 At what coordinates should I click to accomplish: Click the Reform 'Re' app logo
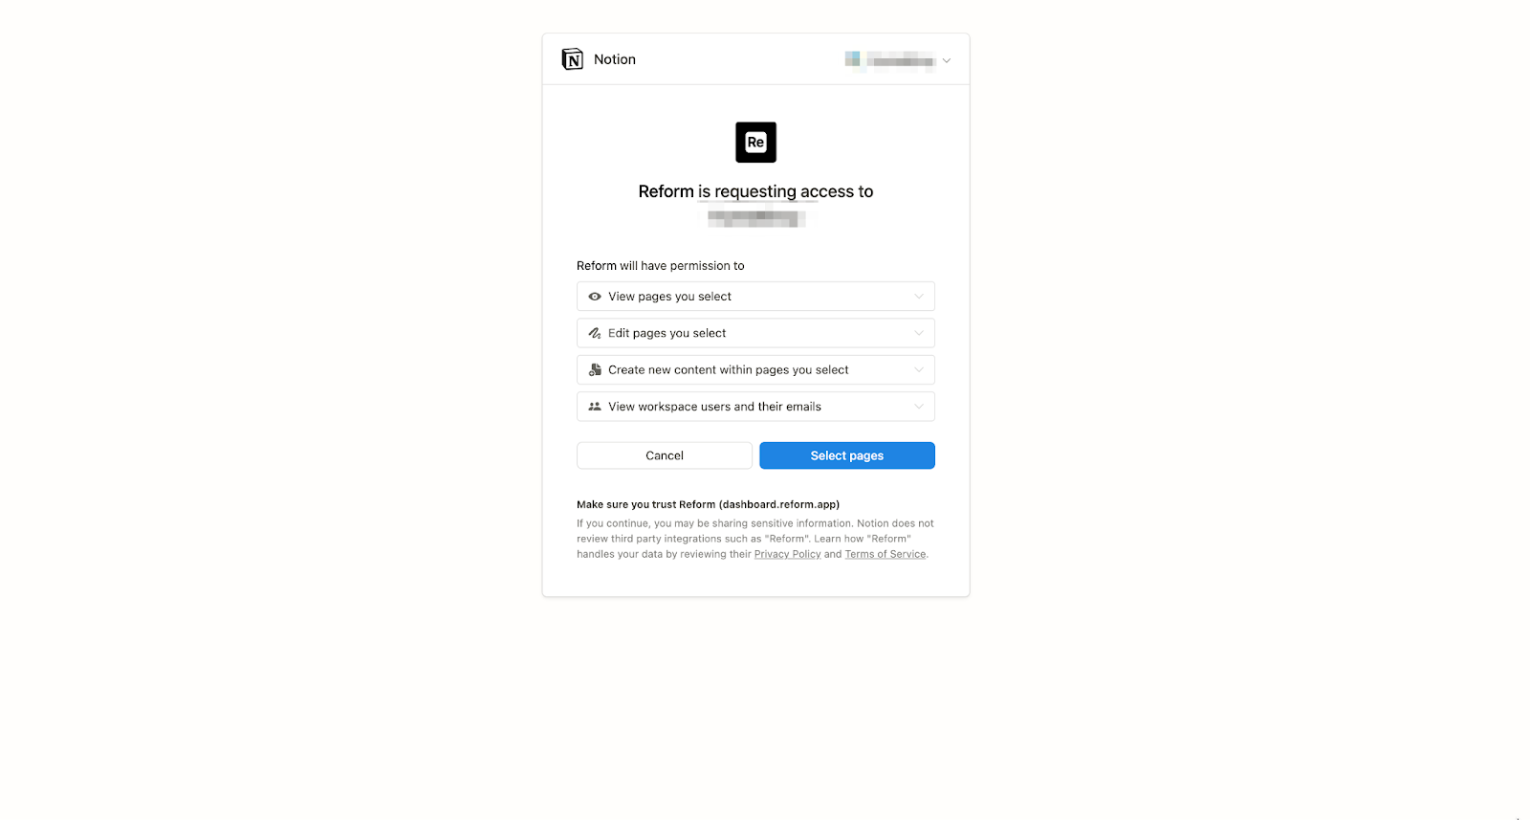pyautogui.click(x=755, y=142)
